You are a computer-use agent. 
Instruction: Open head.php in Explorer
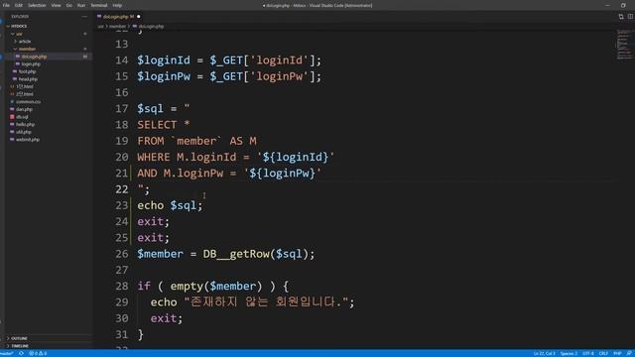pyautogui.click(x=28, y=79)
